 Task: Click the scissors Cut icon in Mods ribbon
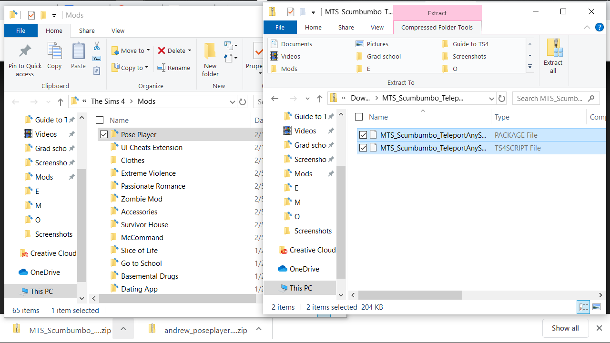click(97, 46)
